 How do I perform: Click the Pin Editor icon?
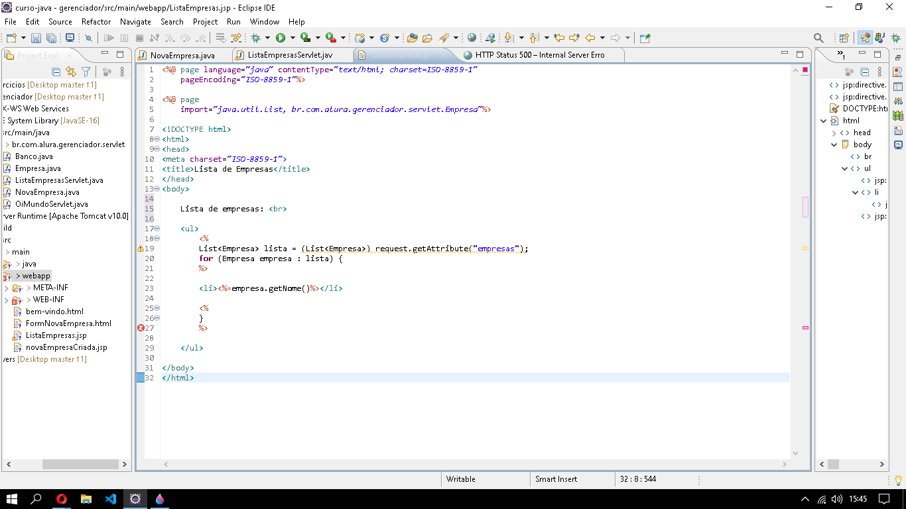645,38
